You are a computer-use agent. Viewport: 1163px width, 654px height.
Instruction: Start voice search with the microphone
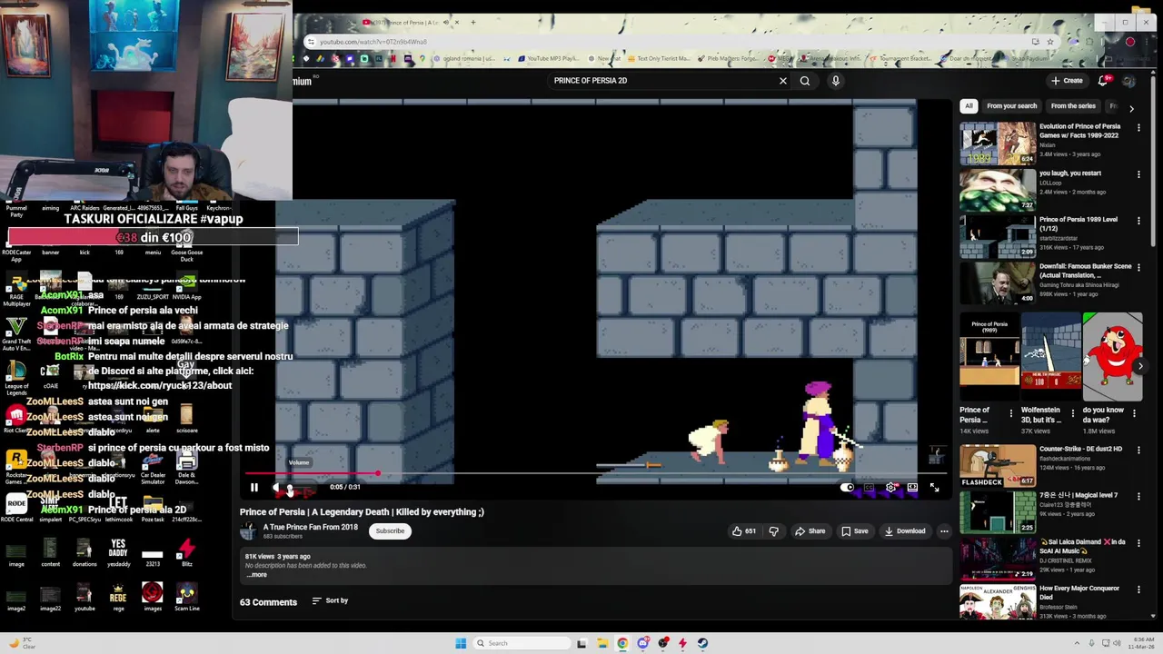(x=836, y=81)
